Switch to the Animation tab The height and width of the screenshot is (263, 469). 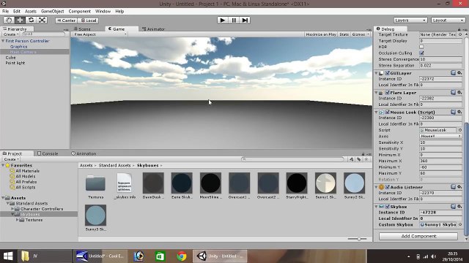click(x=84, y=153)
